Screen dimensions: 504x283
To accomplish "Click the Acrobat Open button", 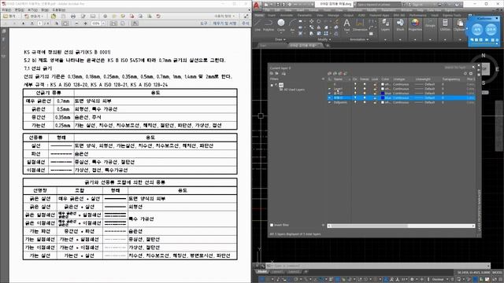I will tap(9, 16).
